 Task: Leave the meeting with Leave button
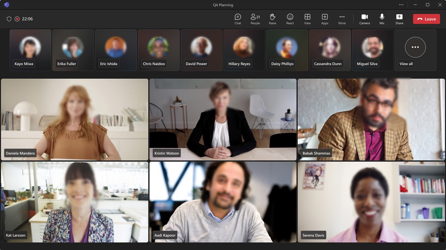(426, 19)
